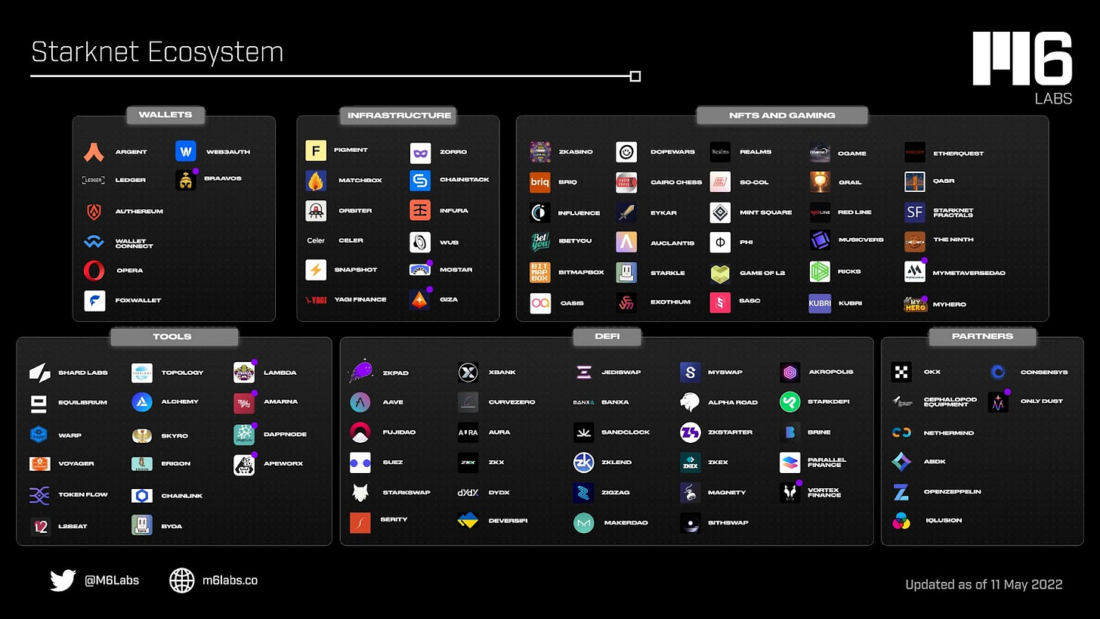The height and width of the screenshot is (619, 1100).
Task: Click the Sithswap label
Action: coord(728,522)
